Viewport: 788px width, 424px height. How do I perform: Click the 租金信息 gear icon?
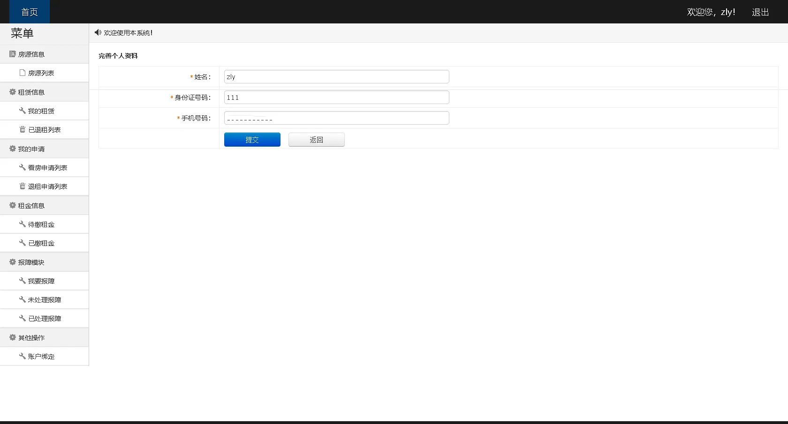click(13, 205)
